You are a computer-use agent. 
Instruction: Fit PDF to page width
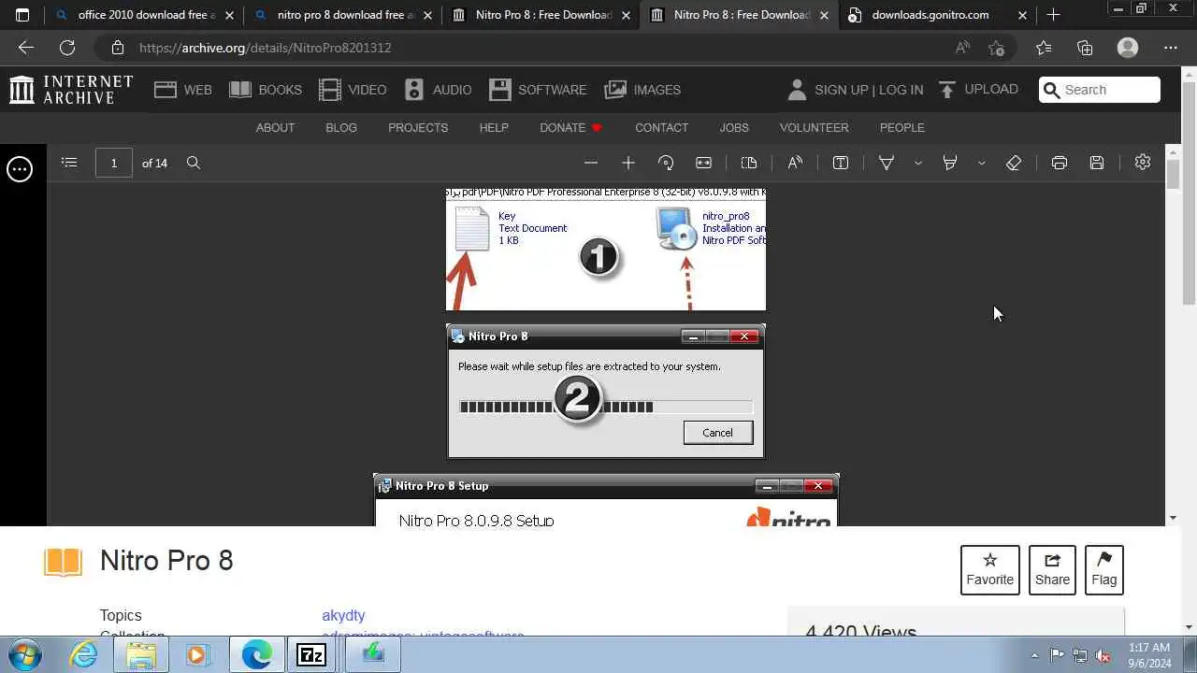coord(704,163)
